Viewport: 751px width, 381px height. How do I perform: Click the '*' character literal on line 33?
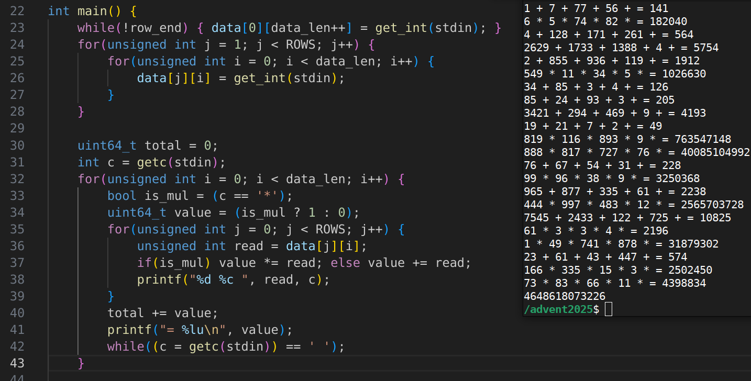pyautogui.click(x=271, y=196)
